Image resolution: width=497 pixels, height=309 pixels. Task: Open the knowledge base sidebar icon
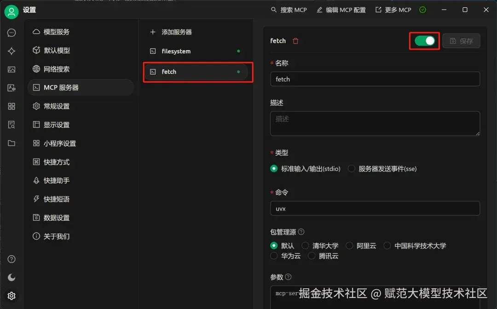(12, 125)
